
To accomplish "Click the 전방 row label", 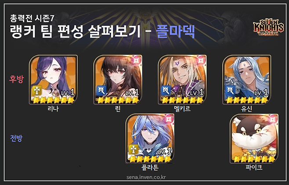I will tap(16, 138).
